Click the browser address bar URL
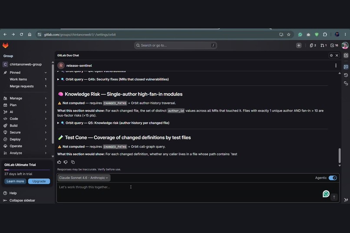This screenshot has width=350, height=233. pos(80,35)
